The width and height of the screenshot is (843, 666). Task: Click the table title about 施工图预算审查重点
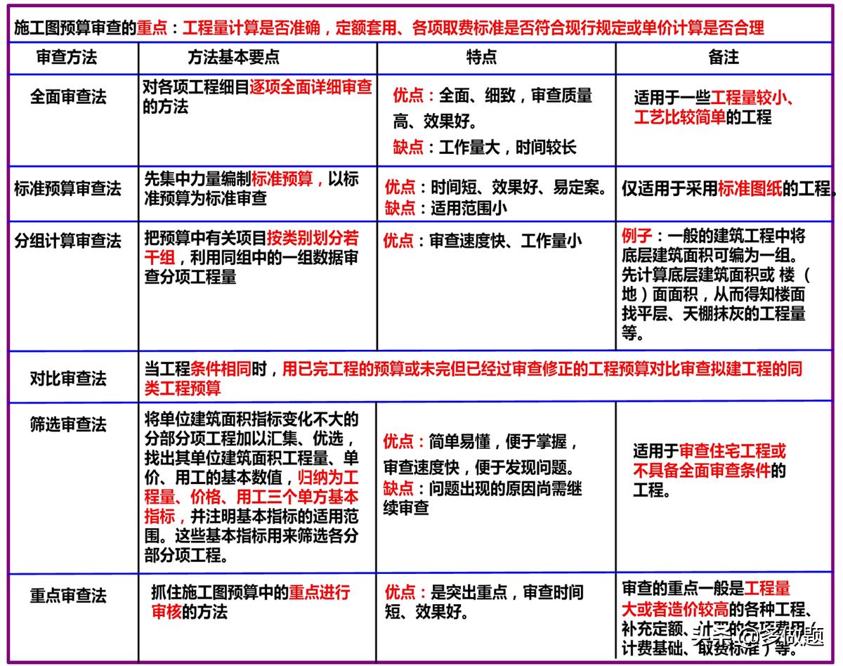coord(281,28)
